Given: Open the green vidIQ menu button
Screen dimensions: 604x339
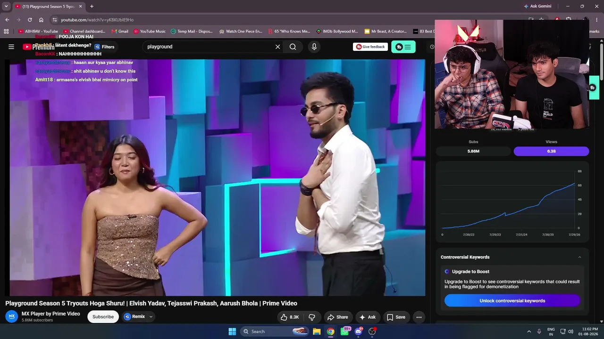Looking at the screenshot, I should click(403, 47).
